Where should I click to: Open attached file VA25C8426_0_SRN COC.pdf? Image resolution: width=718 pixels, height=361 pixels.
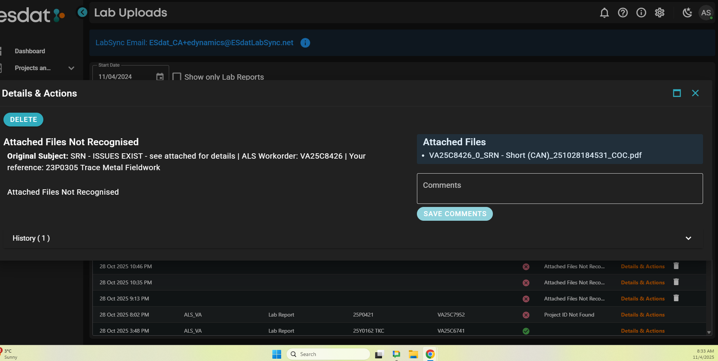tap(535, 156)
